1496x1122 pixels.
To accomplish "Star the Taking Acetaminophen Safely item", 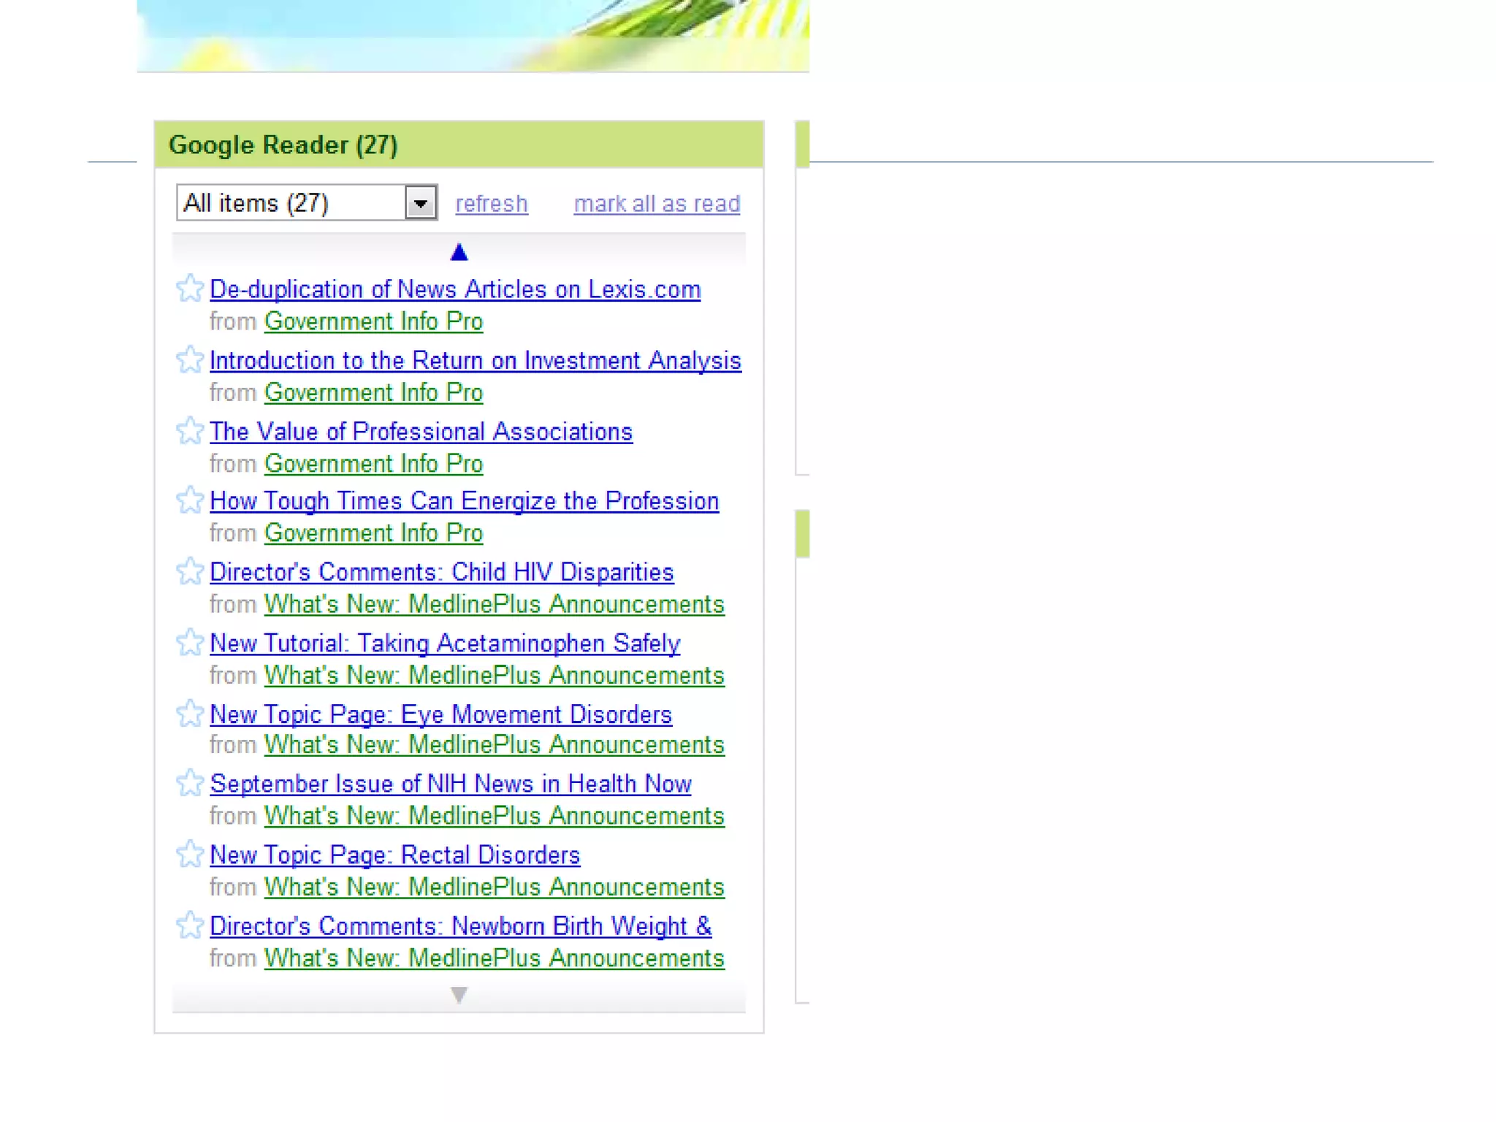I will [190, 642].
